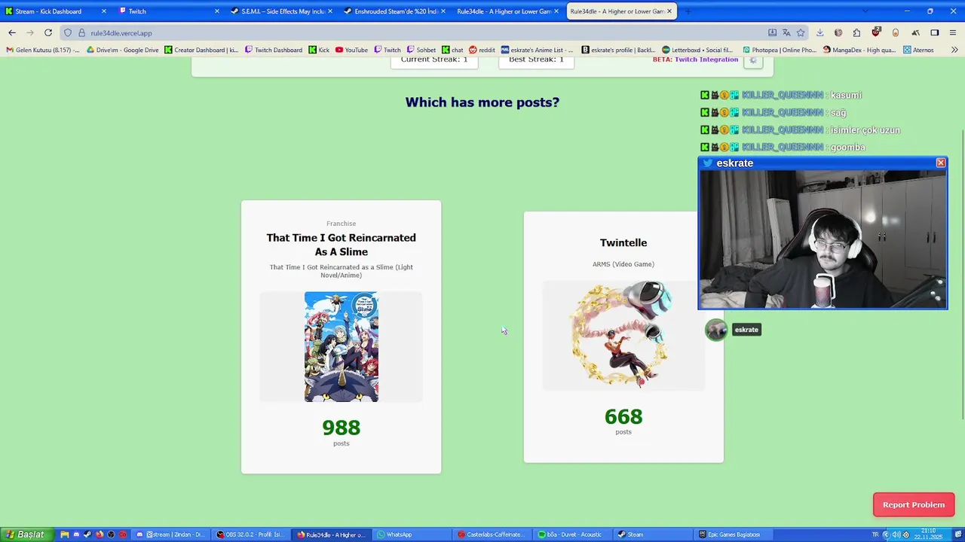Choose the Twintelle card
965x542 pixels.
tap(623, 336)
